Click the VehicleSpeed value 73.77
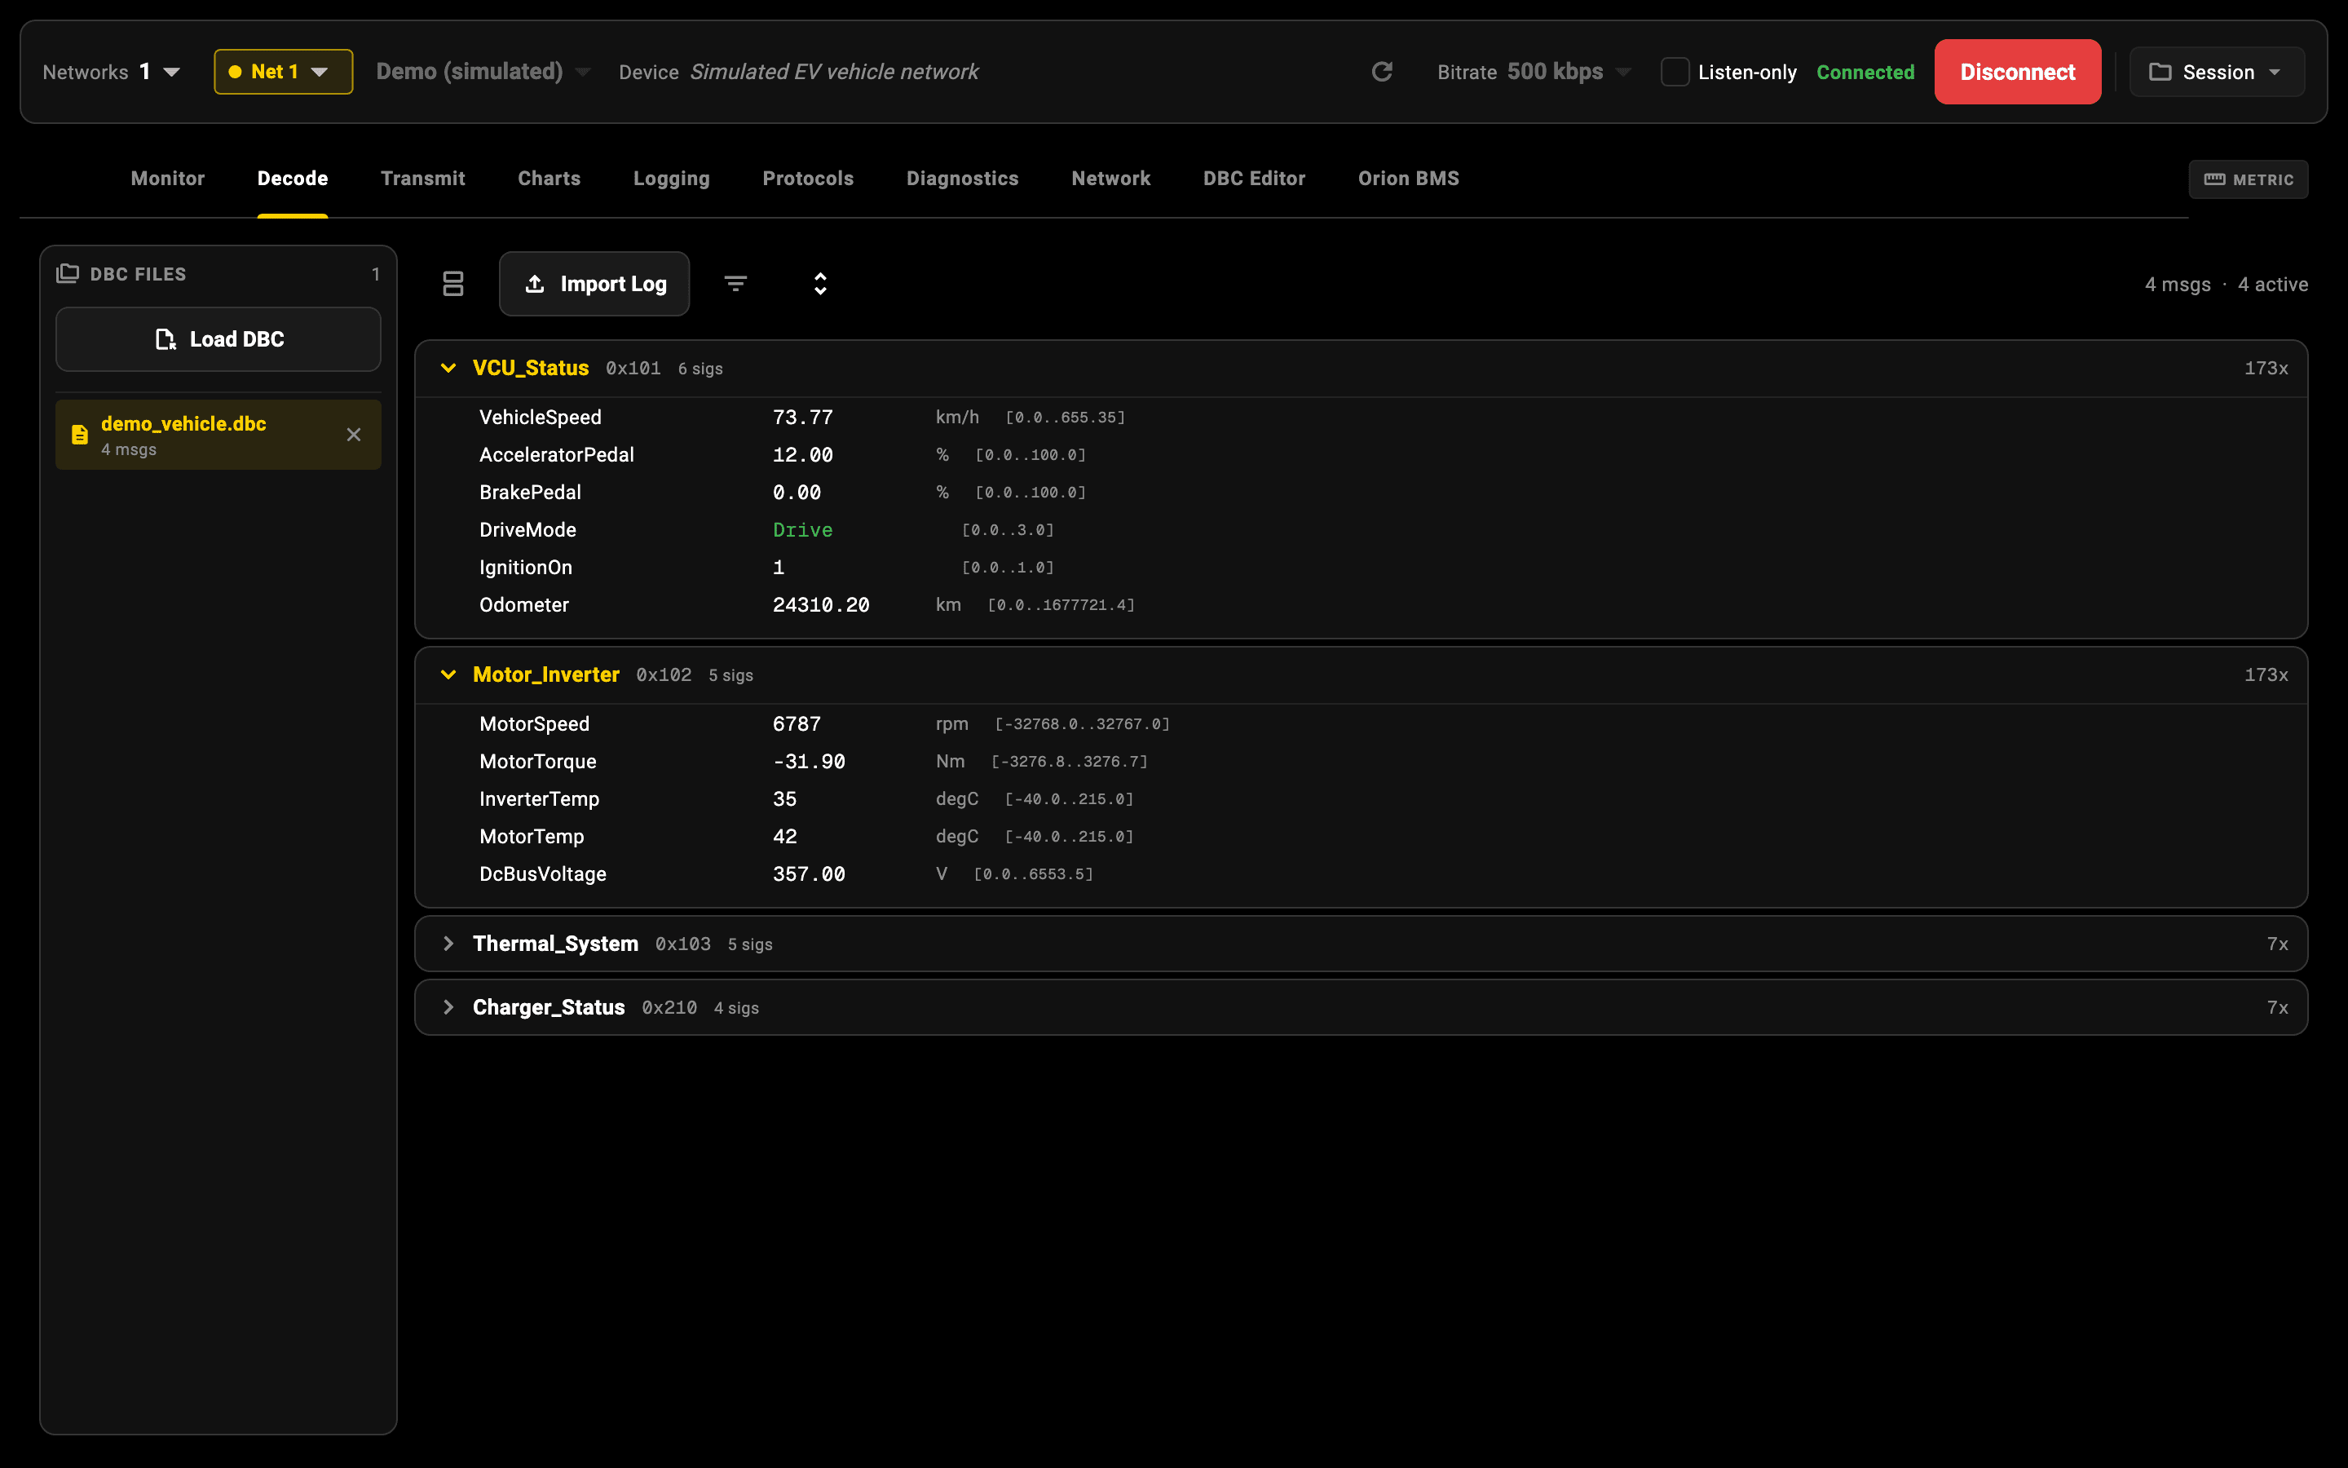The image size is (2348, 1468). tap(802, 418)
